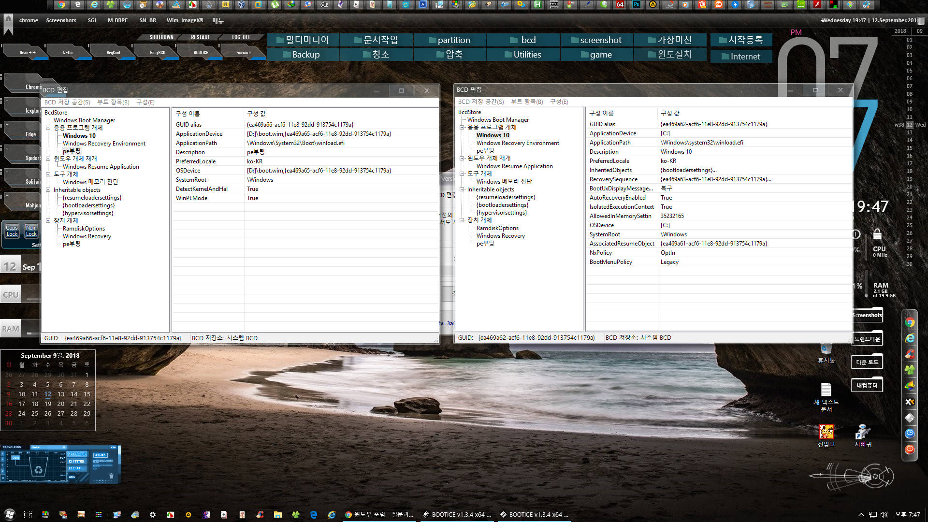Open the Windows Start button
928x522 pixels.
click(10, 514)
